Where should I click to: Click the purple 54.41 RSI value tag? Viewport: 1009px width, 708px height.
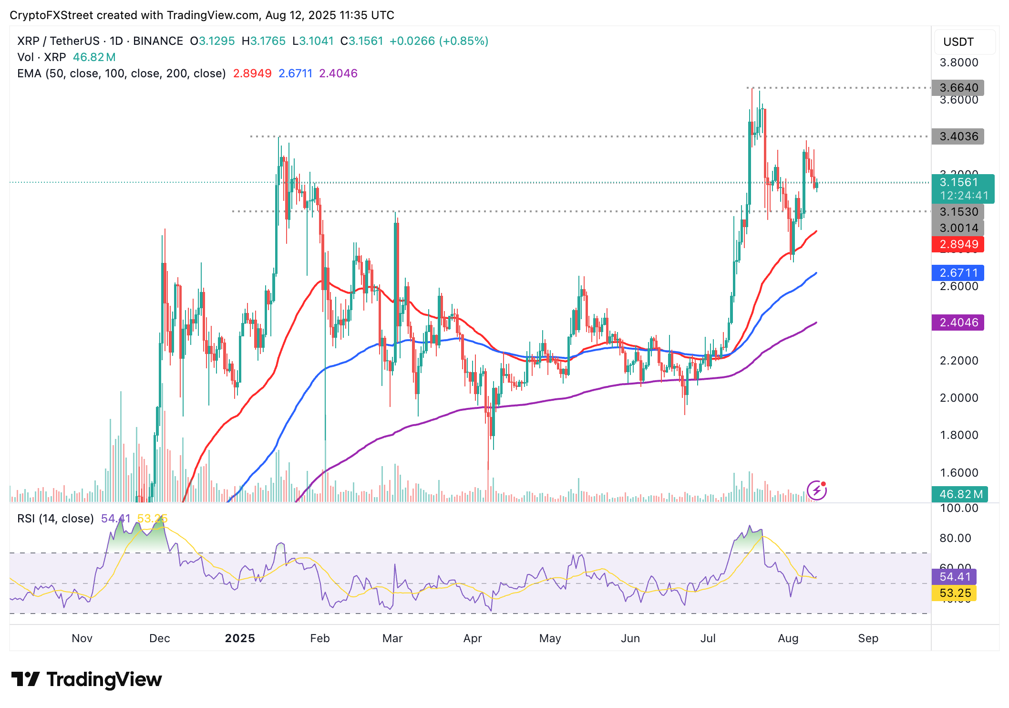954,577
